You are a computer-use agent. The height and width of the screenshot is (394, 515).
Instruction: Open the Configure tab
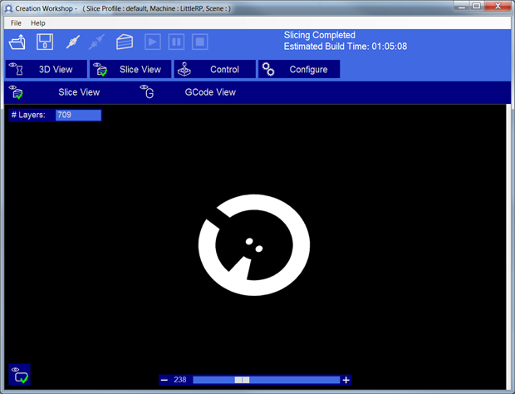299,69
